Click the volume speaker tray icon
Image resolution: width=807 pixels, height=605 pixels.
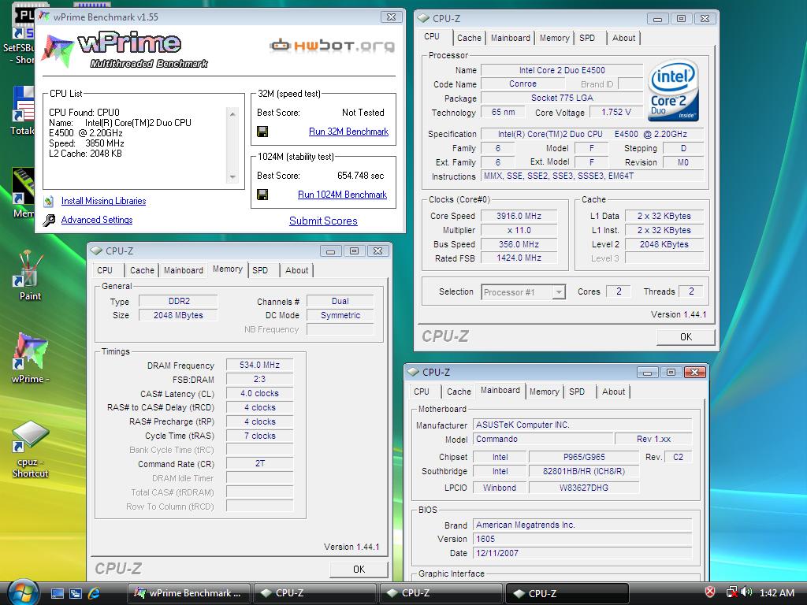(747, 592)
